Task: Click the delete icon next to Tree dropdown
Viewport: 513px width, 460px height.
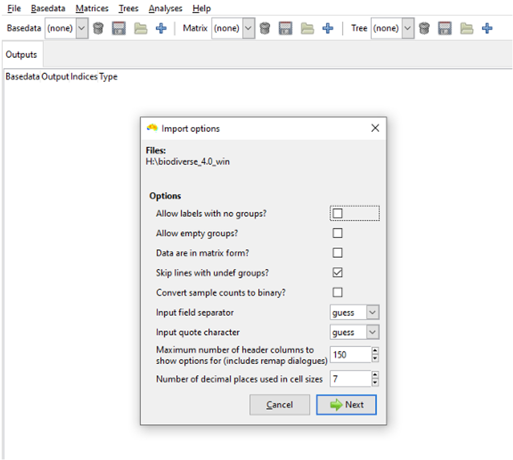Action: (x=424, y=28)
